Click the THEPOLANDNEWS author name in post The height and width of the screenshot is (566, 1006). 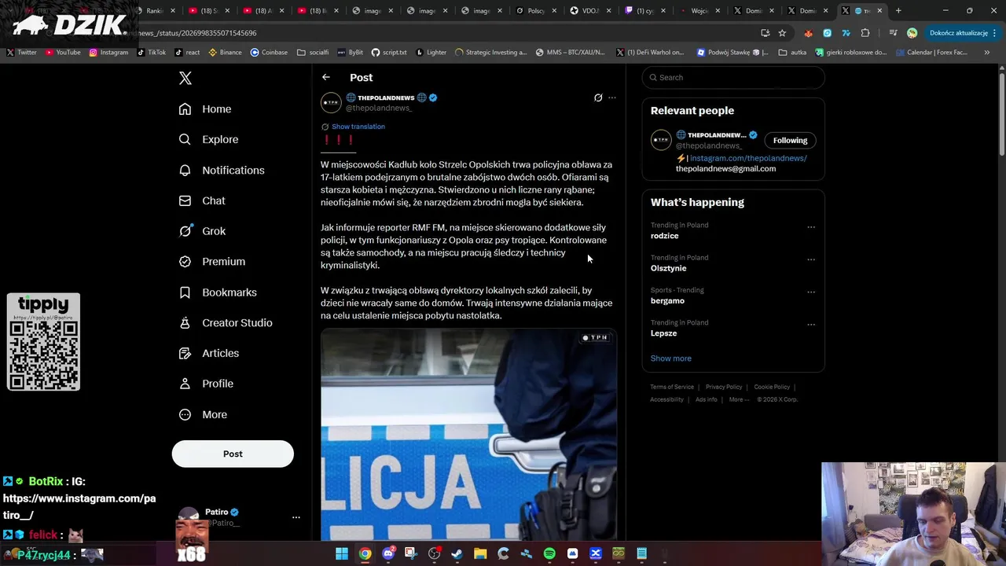(386, 97)
